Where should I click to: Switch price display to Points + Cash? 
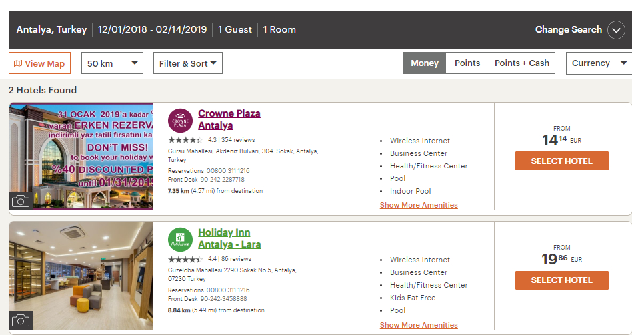click(x=522, y=63)
